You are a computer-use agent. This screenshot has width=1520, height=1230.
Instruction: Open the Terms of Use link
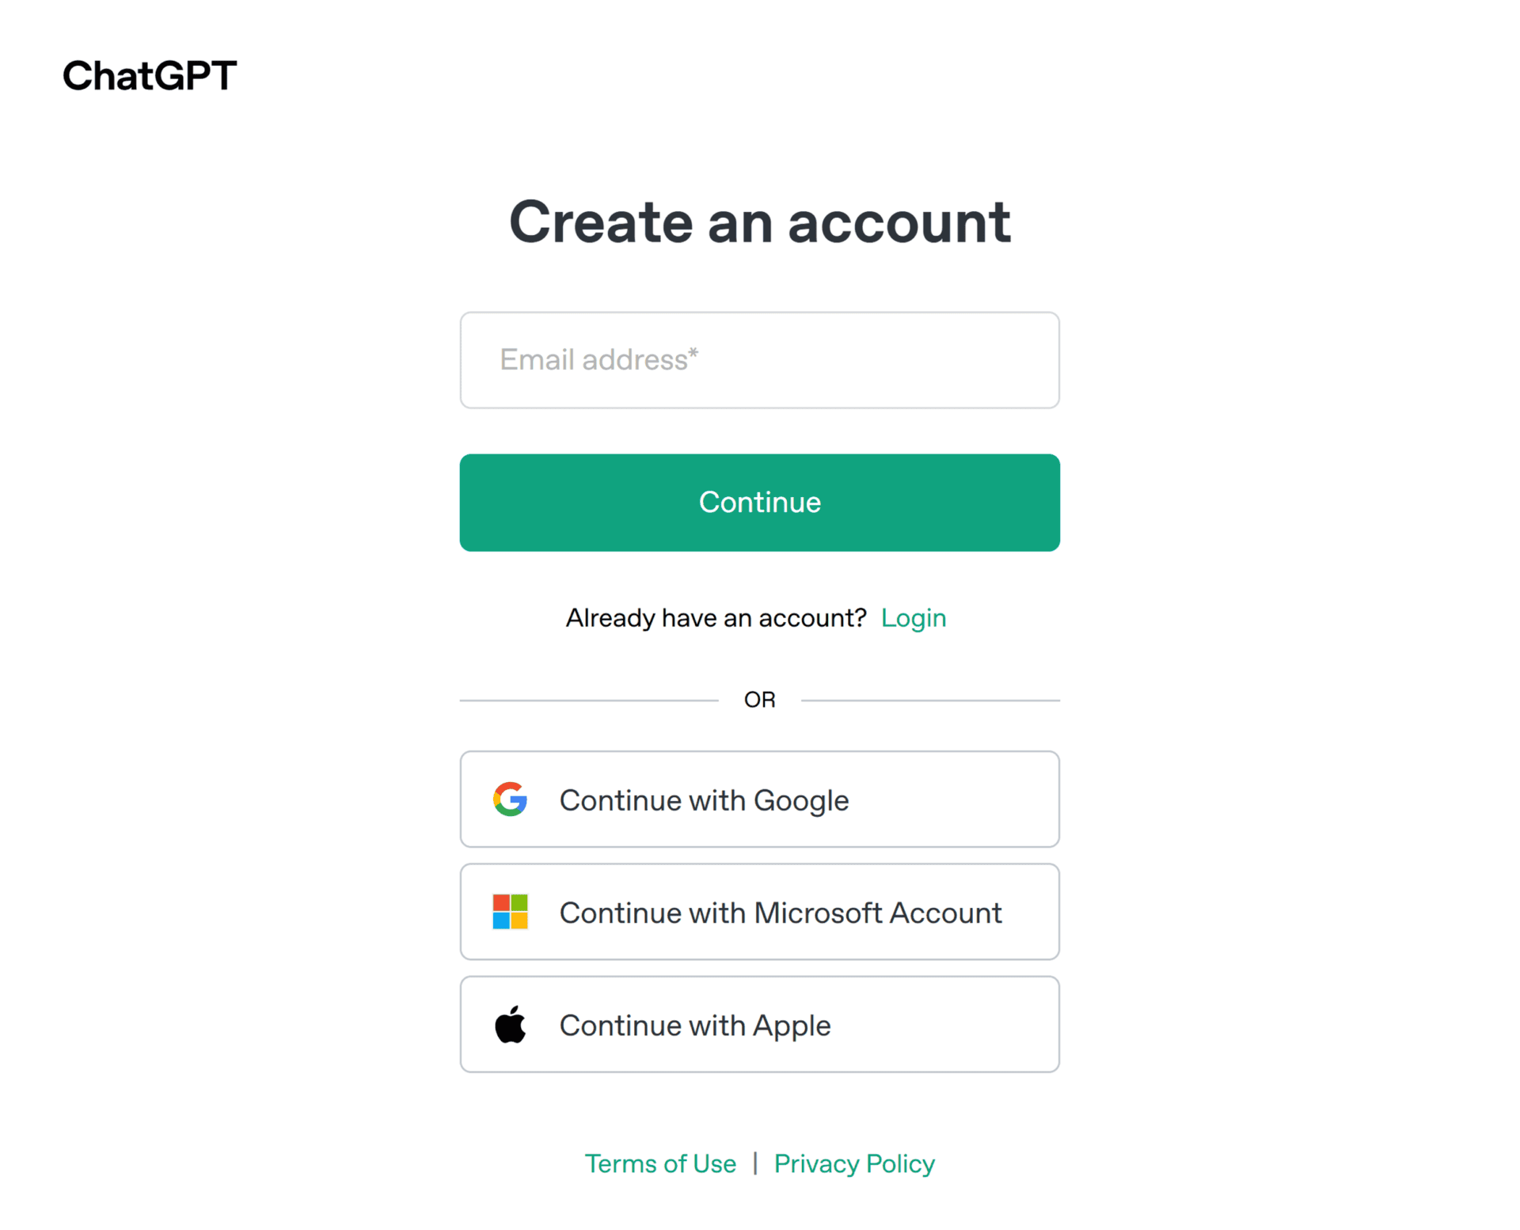[660, 1164]
